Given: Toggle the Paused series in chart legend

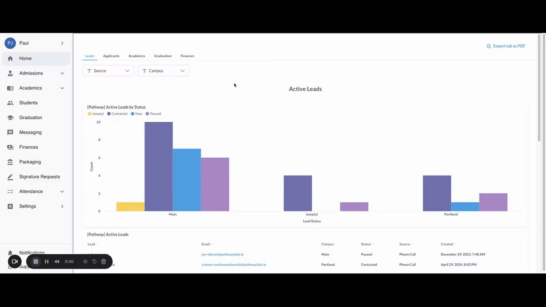Looking at the screenshot, I should pos(153,114).
